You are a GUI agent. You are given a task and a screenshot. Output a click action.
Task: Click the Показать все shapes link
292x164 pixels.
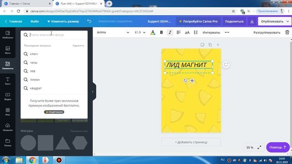79,131
